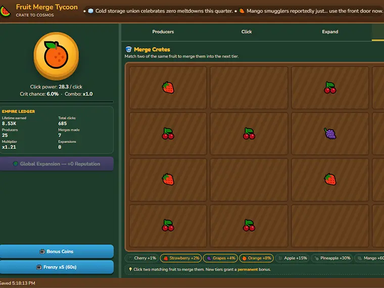
Task: Click the Merge Crates bucket icon
Action: (128, 50)
